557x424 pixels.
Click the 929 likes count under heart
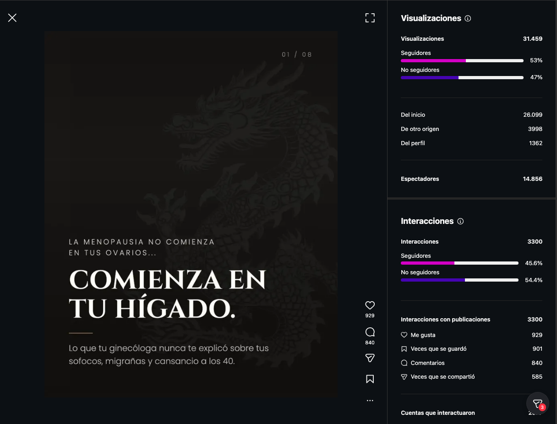click(370, 316)
